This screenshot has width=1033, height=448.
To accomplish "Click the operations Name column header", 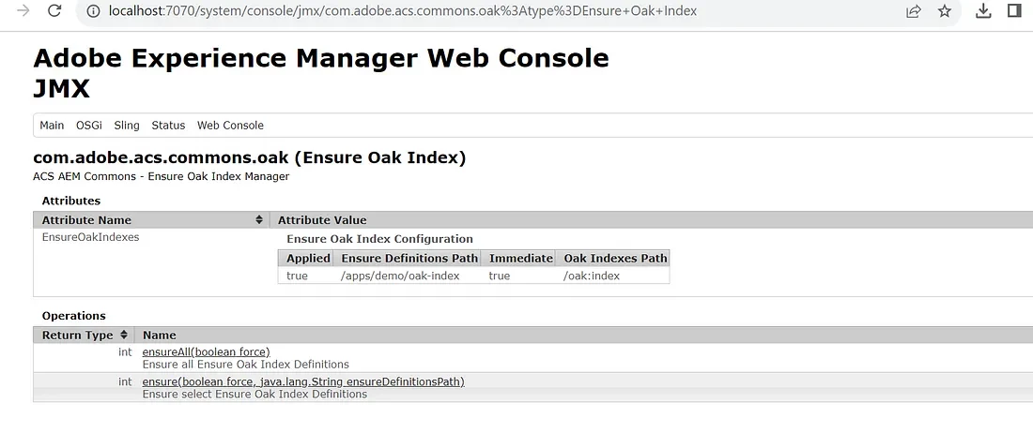I will point(584,335).
